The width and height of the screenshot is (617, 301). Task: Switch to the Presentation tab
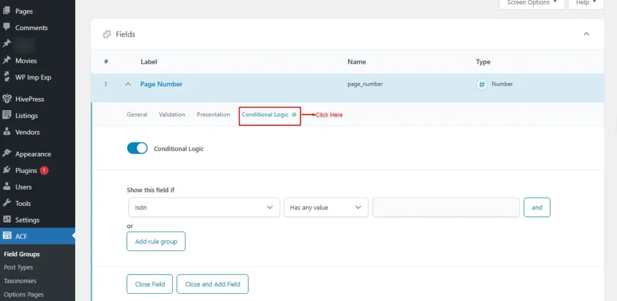(x=213, y=114)
